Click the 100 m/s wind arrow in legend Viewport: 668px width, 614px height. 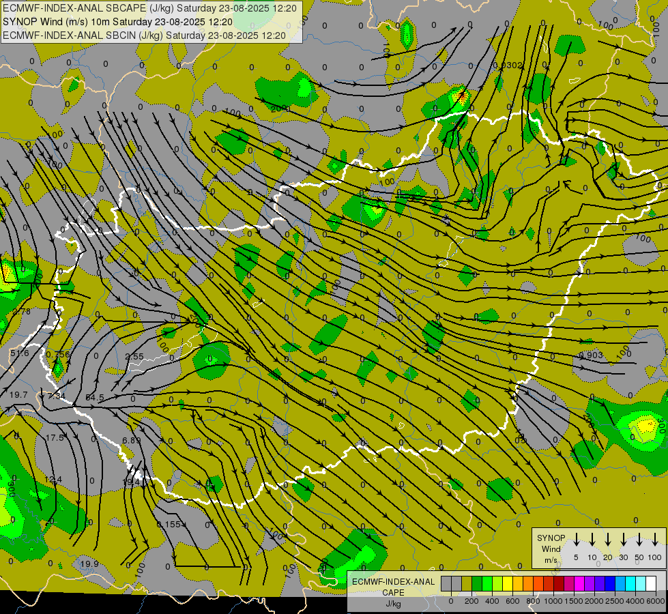click(x=655, y=539)
